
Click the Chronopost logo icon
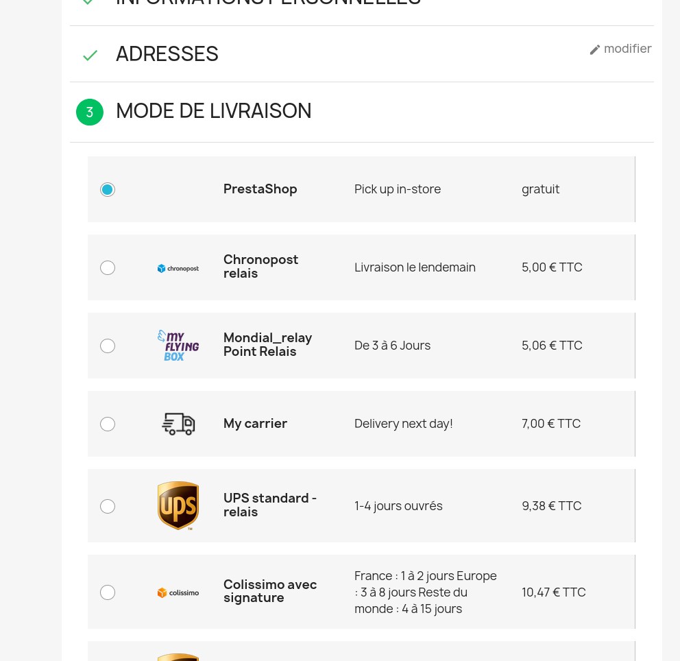click(x=178, y=269)
